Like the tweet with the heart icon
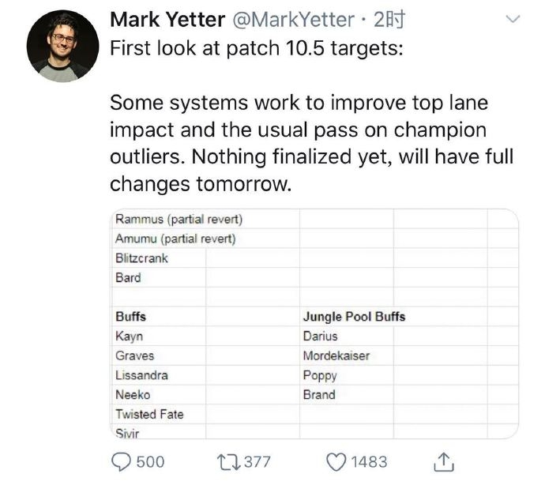The width and height of the screenshot is (545, 485). point(336,461)
